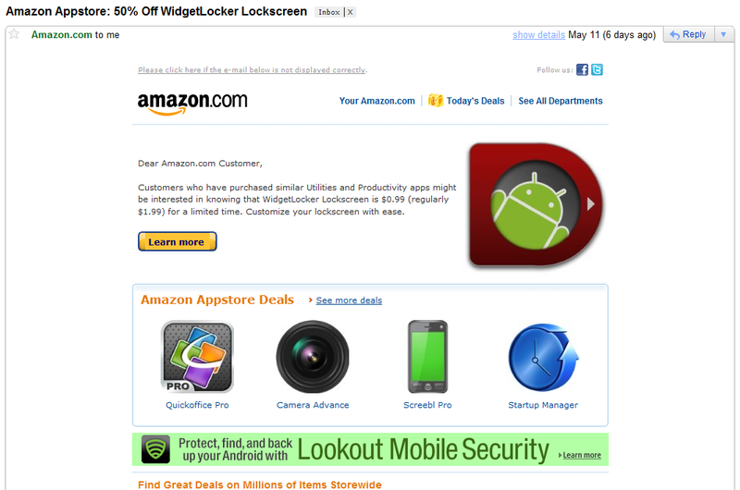The height and width of the screenshot is (490, 740).
Task: Click the Today's Deals gift icon
Action: [x=435, y=101]
